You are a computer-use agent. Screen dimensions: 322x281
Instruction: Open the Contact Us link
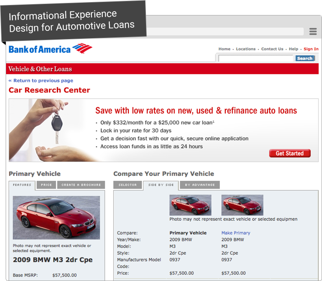(272, 49)
